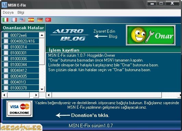This screenshot has height=131, width=182.
Task: Tick the 80048820/416 error checkbox
Action: [6, 41]
